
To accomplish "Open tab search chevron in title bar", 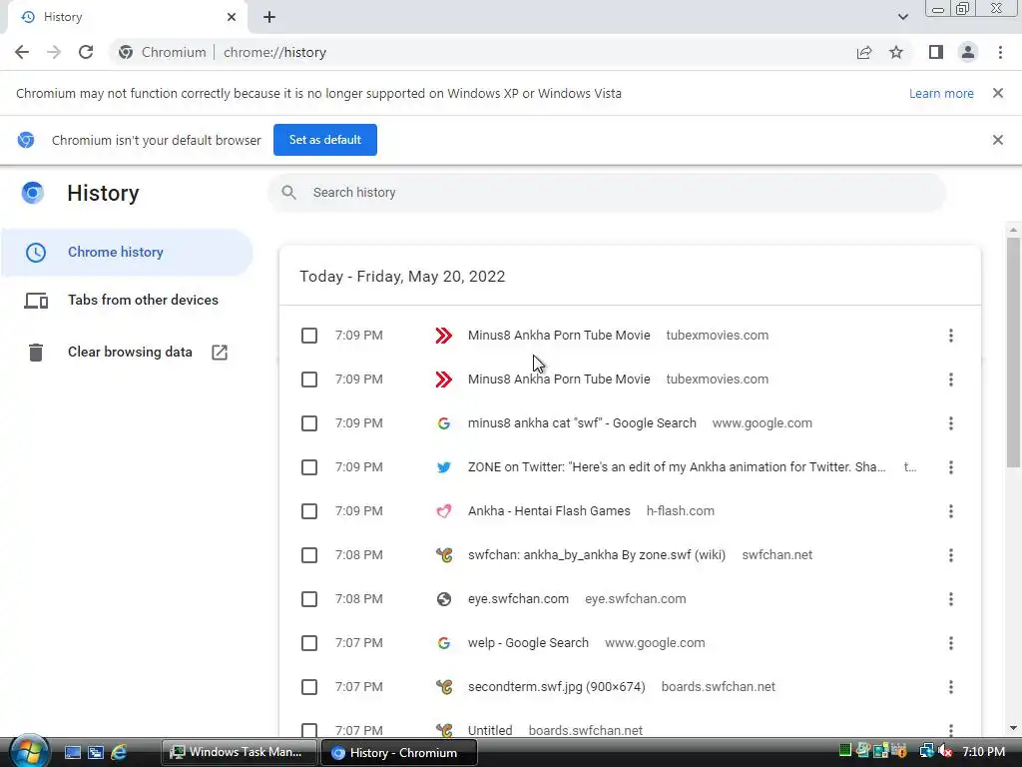I will coord(902,17).
